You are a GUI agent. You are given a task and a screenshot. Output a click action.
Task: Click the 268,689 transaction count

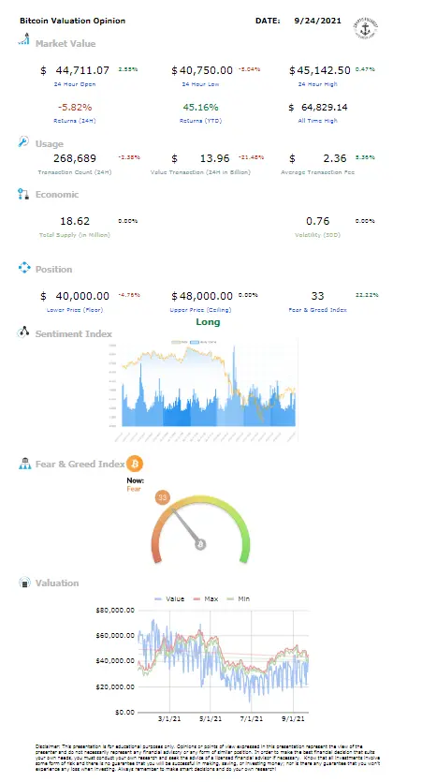point(75,158)
